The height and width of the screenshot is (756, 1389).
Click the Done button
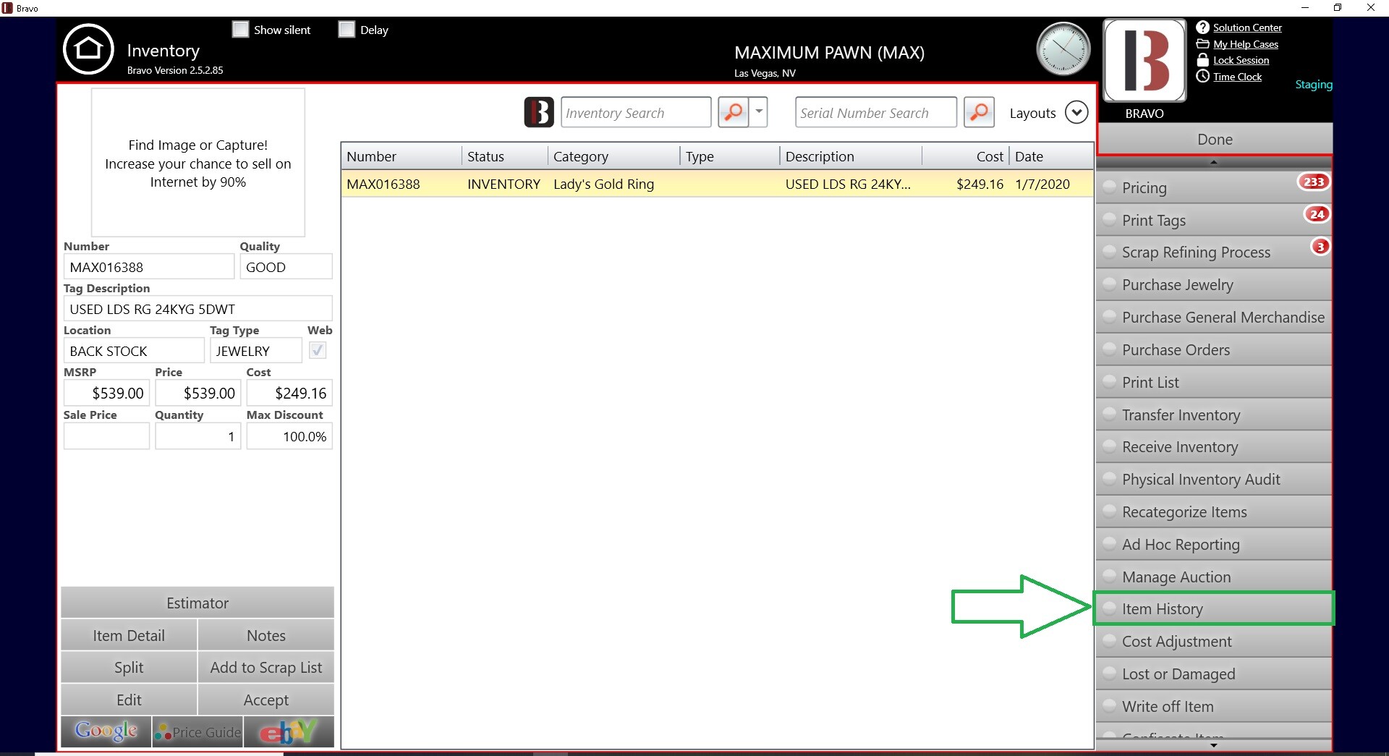coord(1215,139)
